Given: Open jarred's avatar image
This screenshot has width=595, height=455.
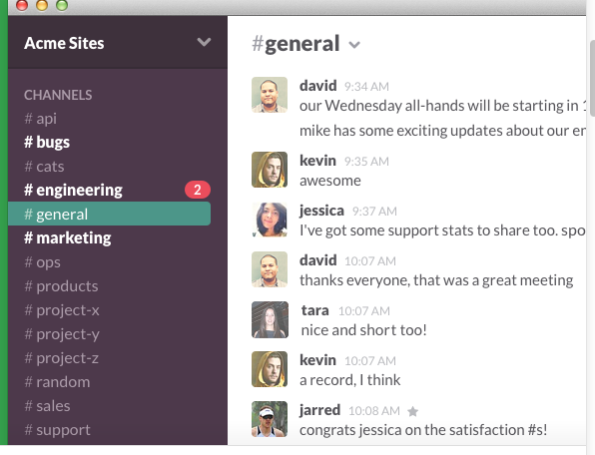Looking at the screenshot, I should coord(270,419).
